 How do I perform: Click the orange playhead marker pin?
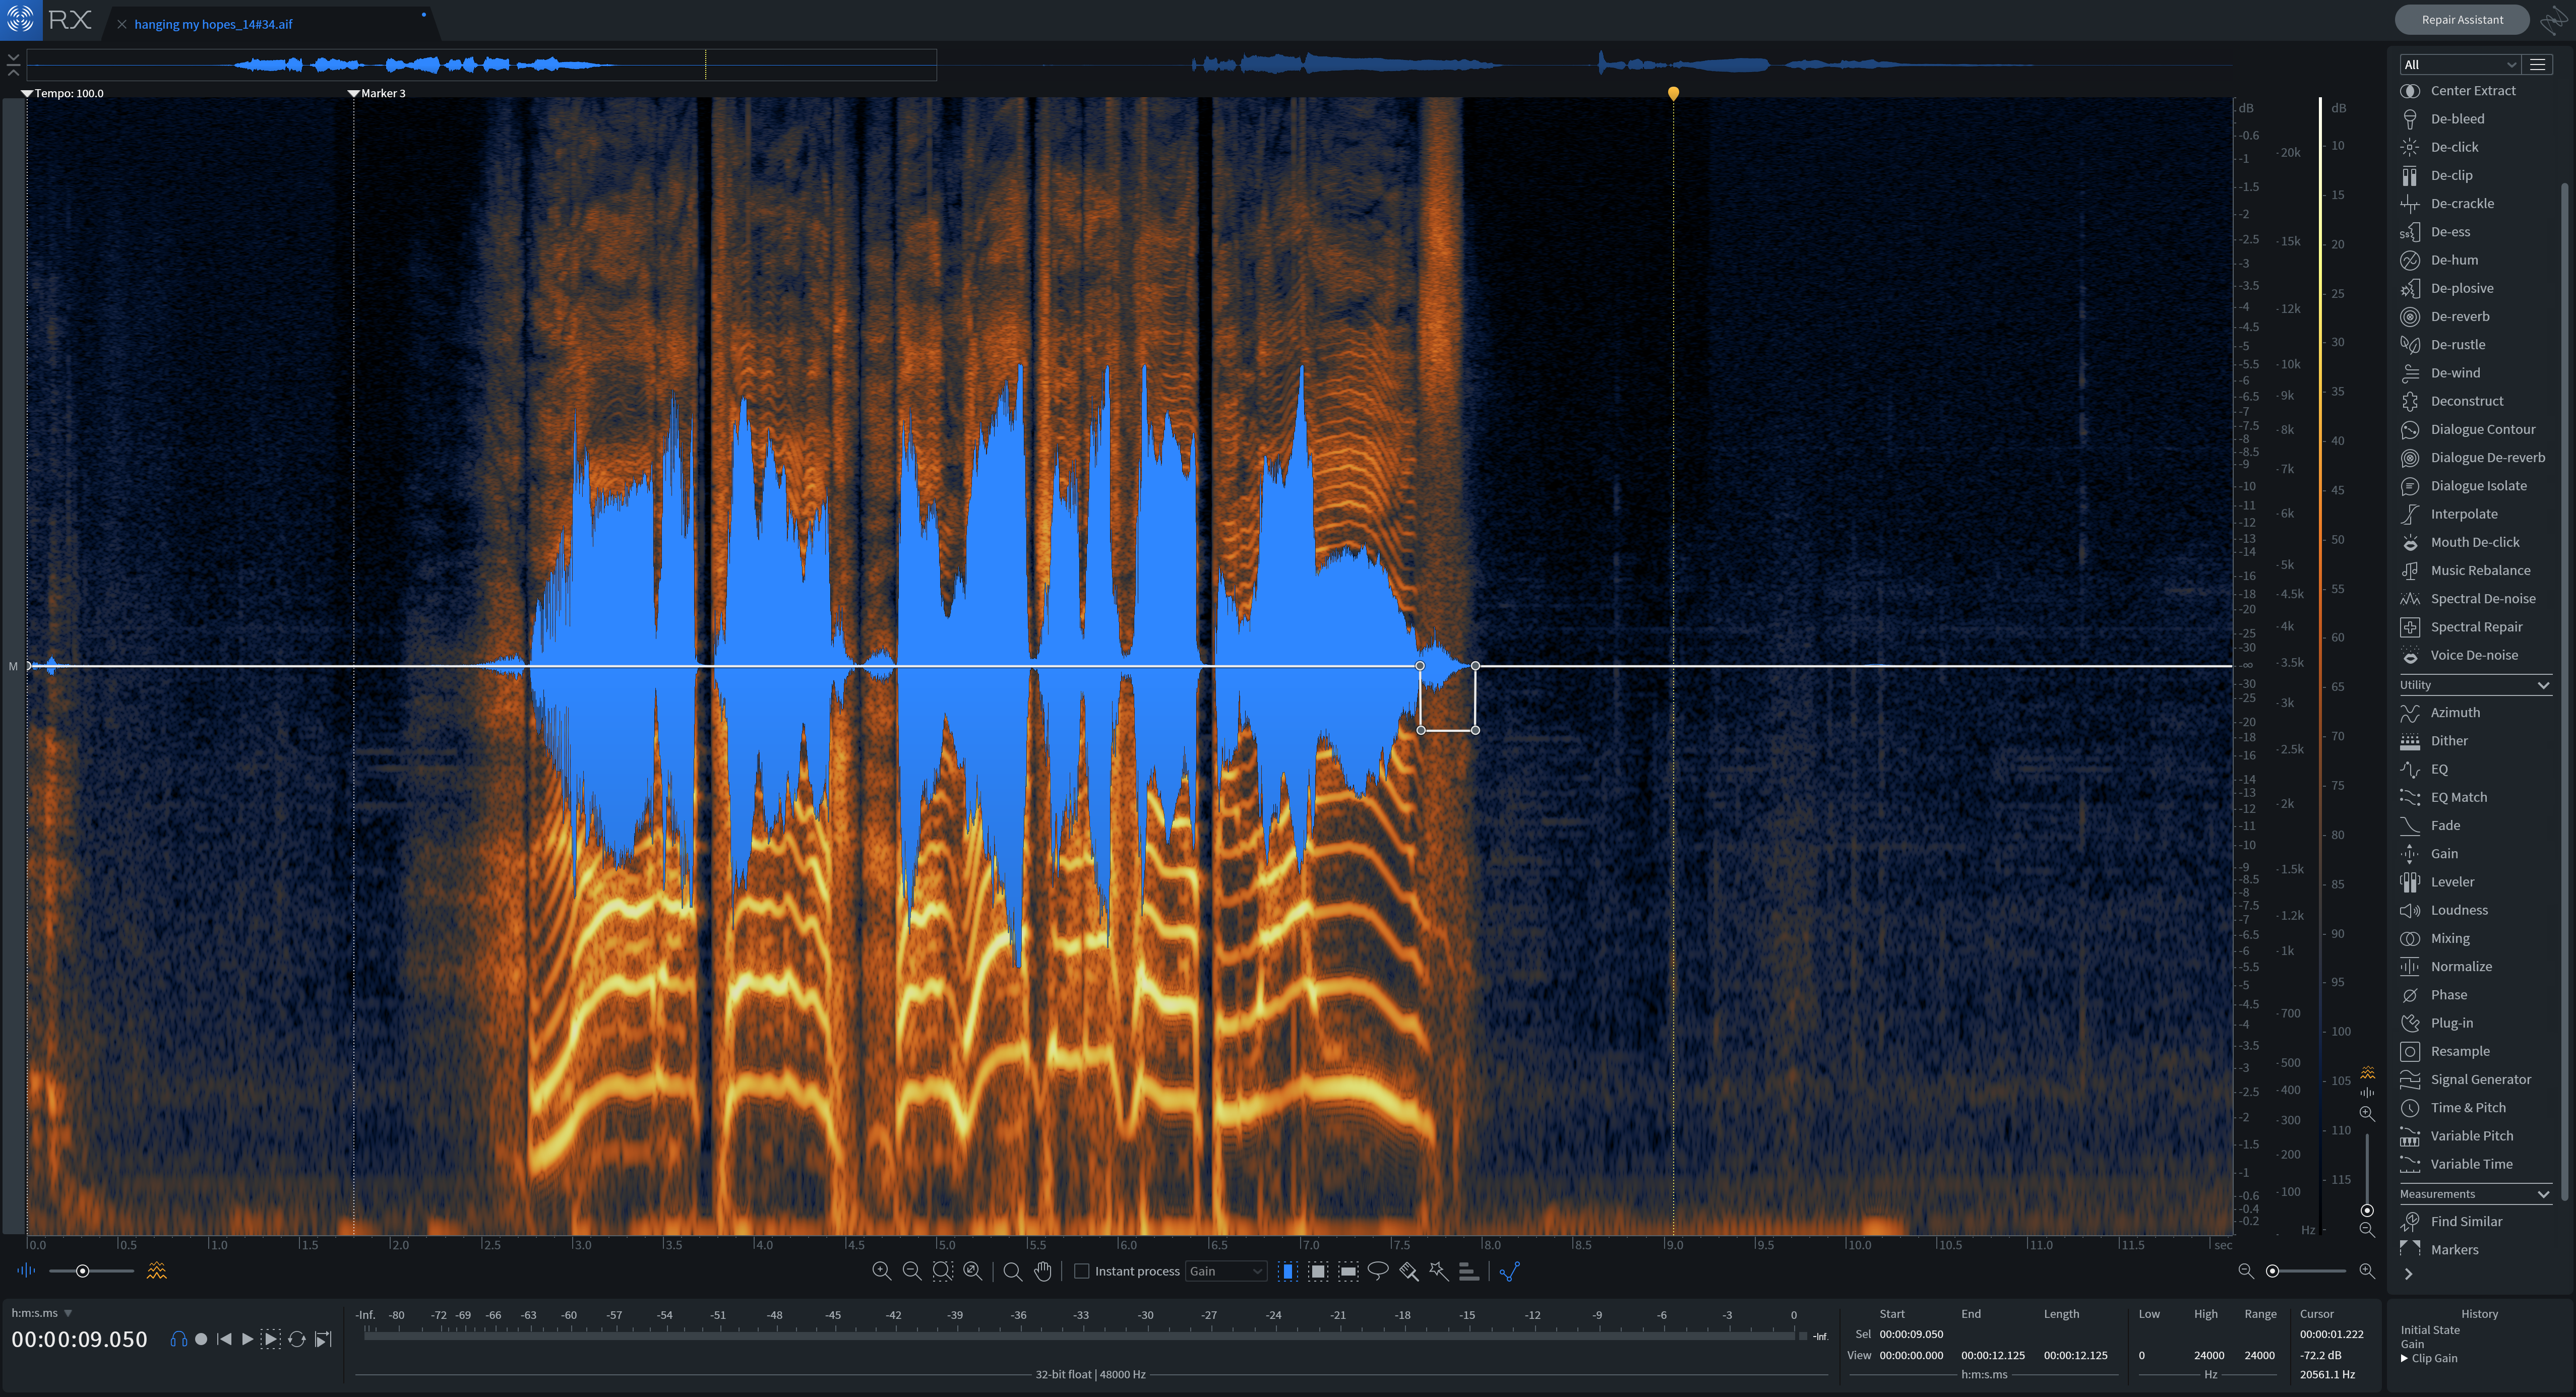1673,93
